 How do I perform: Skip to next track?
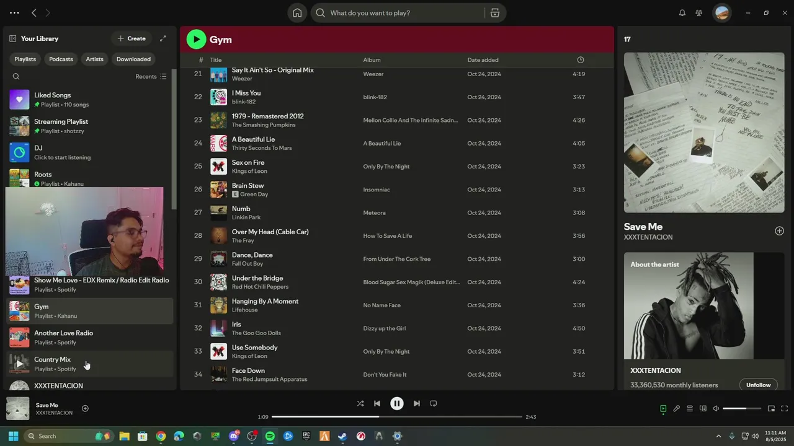click(417, 403)
